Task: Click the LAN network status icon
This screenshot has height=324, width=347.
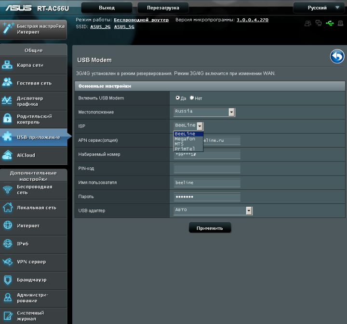Action: (x=319, y=23)
